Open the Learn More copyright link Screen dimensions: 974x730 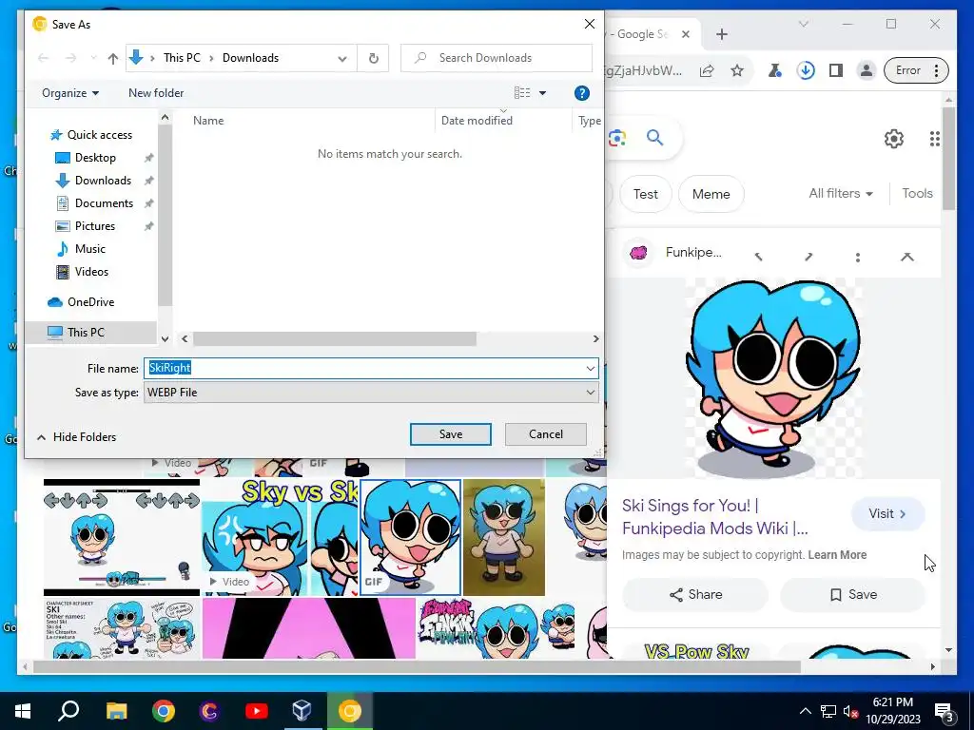(x=837, y=555)
